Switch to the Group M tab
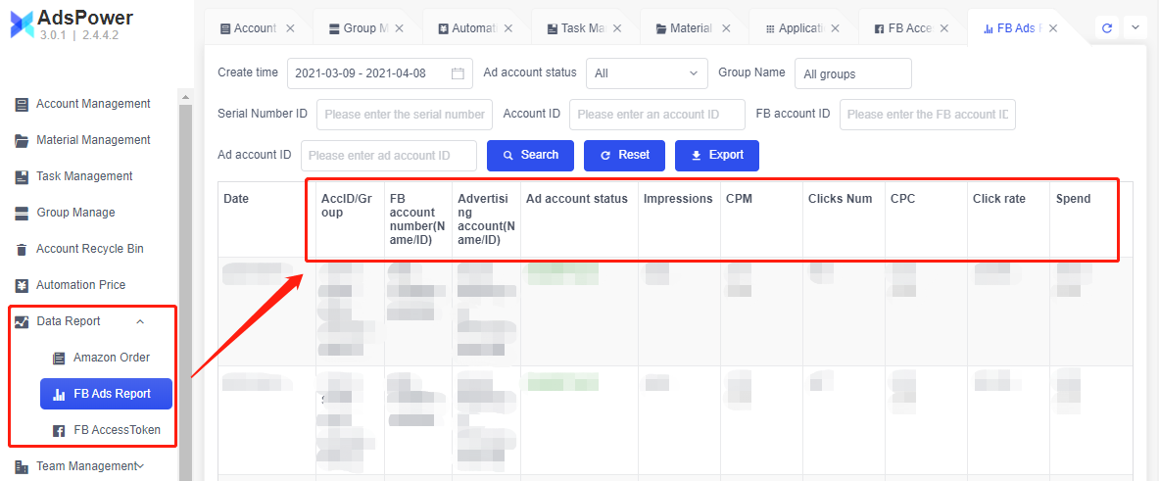 coord(365,28)
